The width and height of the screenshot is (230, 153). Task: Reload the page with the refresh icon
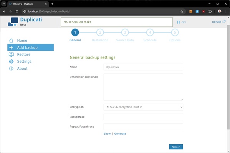point(17,11)
